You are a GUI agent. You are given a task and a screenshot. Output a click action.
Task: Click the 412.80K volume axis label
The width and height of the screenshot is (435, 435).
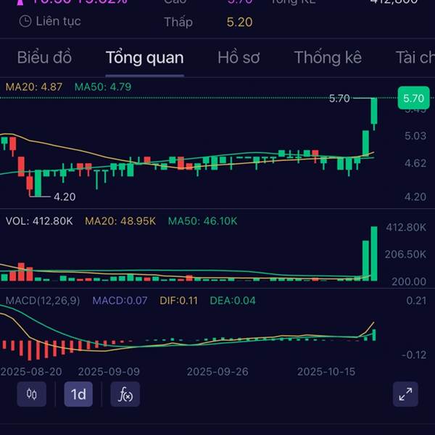click(406, 228)
